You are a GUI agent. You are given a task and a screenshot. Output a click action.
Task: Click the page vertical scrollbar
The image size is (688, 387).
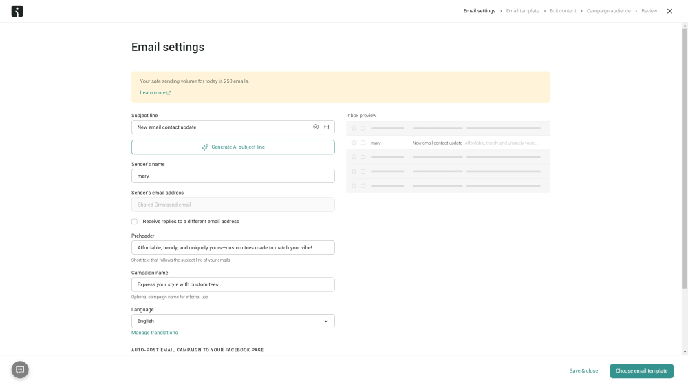point(684,158)
